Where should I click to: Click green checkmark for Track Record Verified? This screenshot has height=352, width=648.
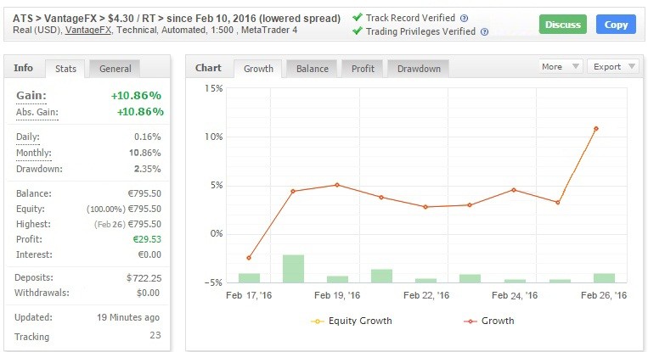[357, 18]
